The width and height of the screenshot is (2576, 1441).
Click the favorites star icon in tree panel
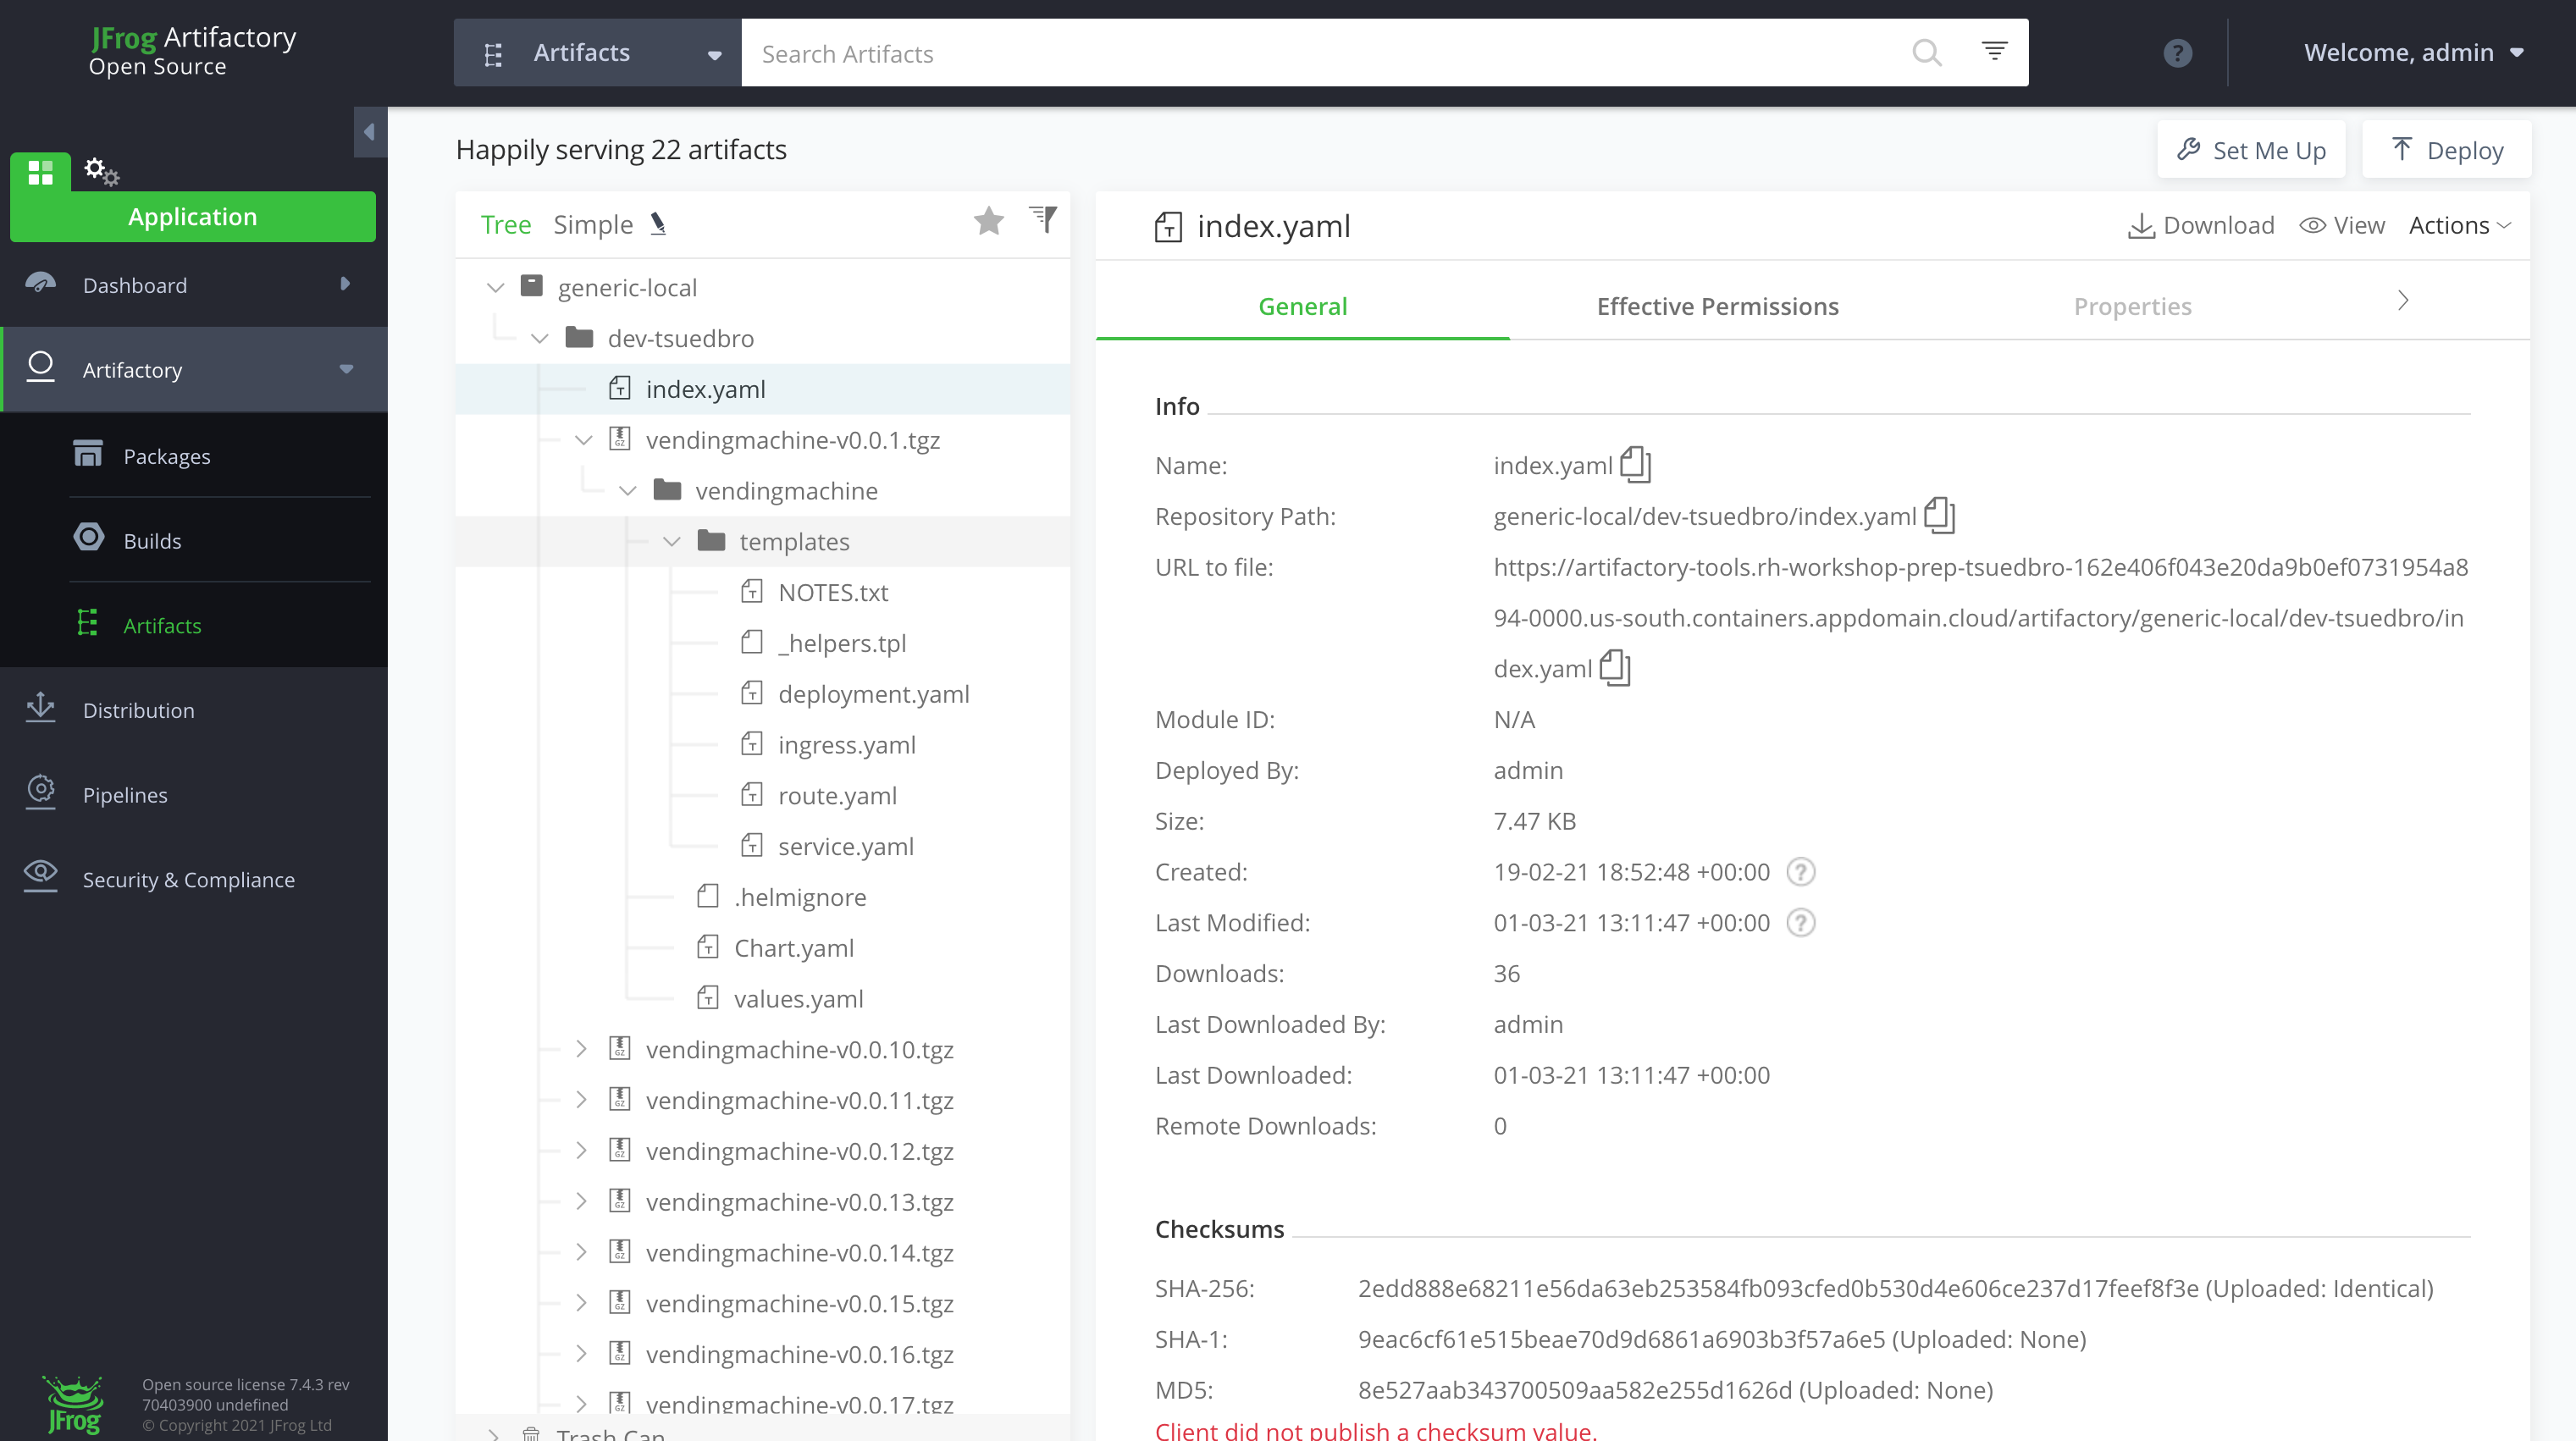pos(988,221)
